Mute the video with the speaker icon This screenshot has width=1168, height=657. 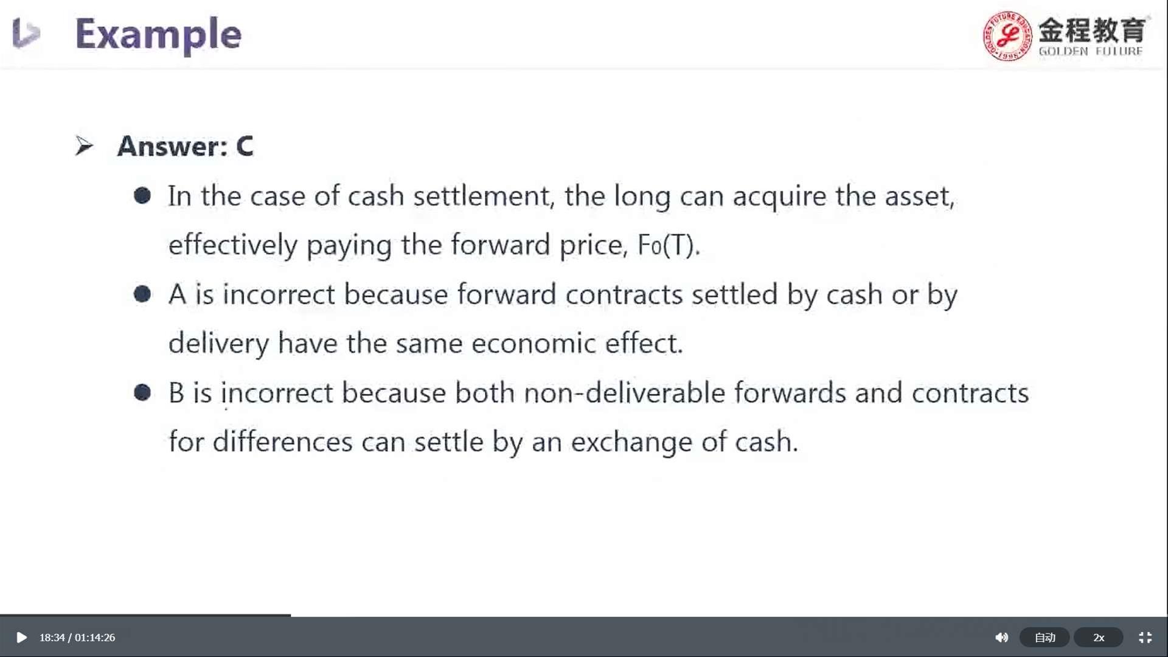coord(1001,638)
